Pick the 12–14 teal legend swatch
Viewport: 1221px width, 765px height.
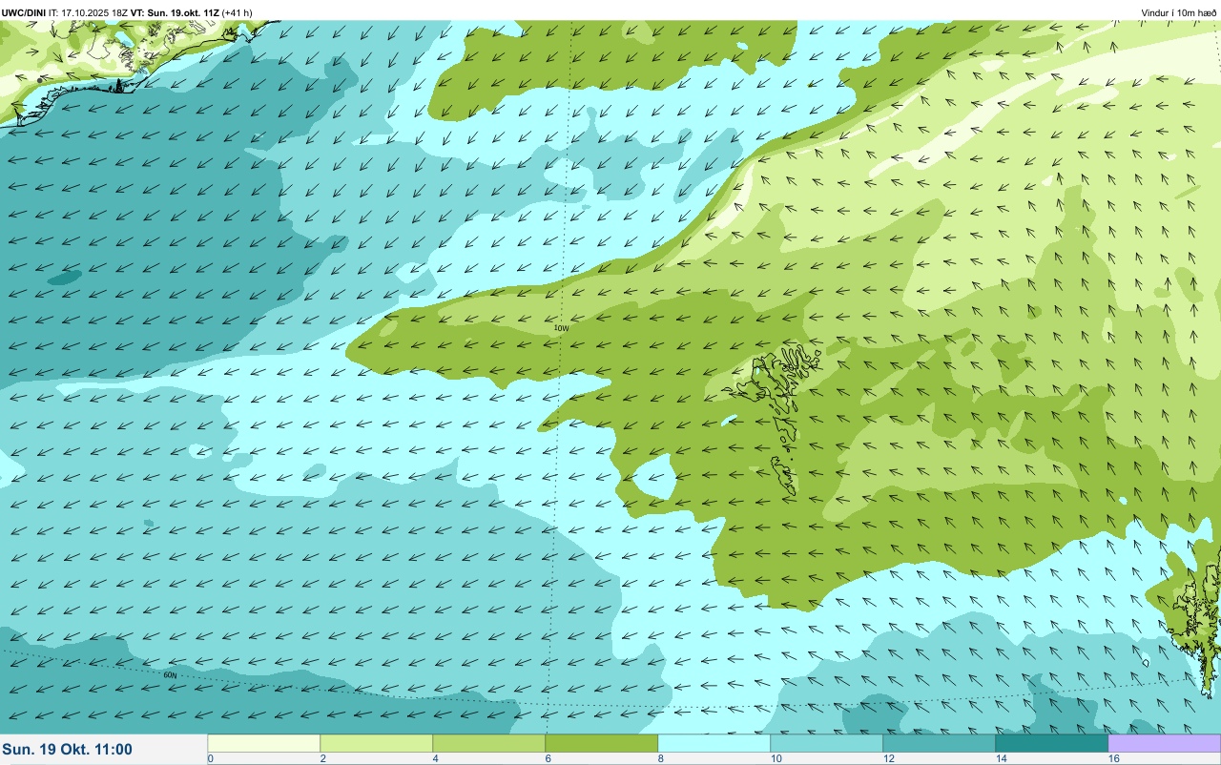tap(939, 743)
